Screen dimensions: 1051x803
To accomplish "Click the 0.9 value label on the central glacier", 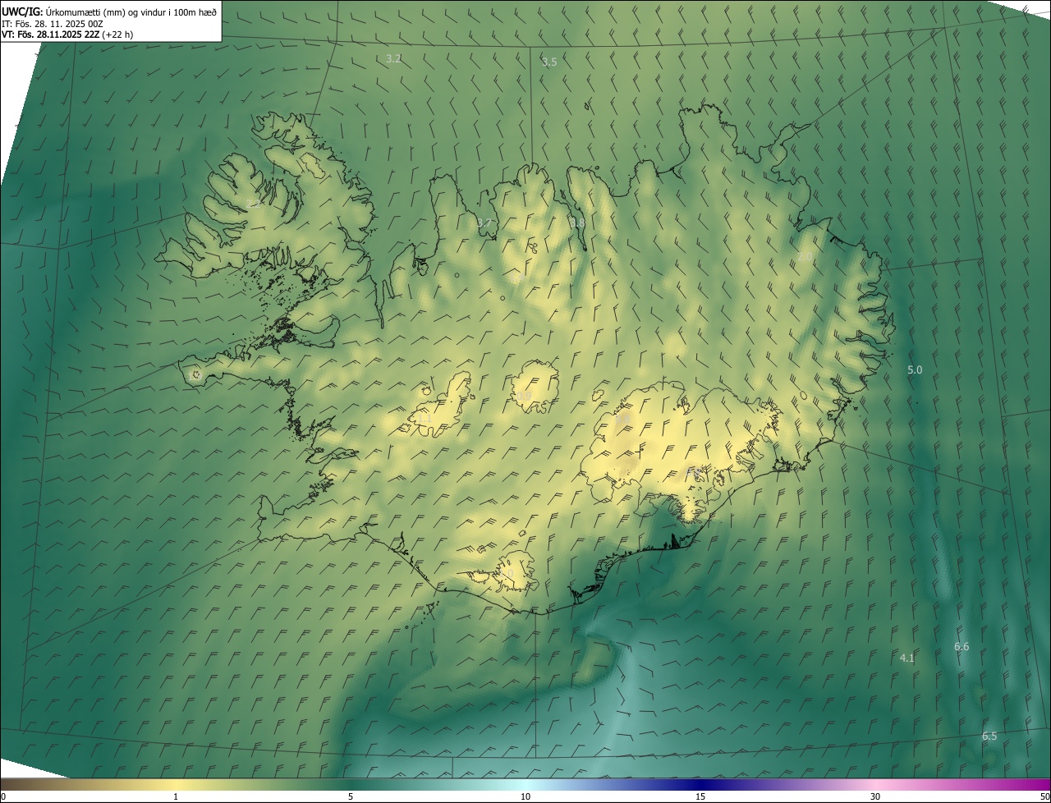I will pyautogui.click(x=524, y=396).
